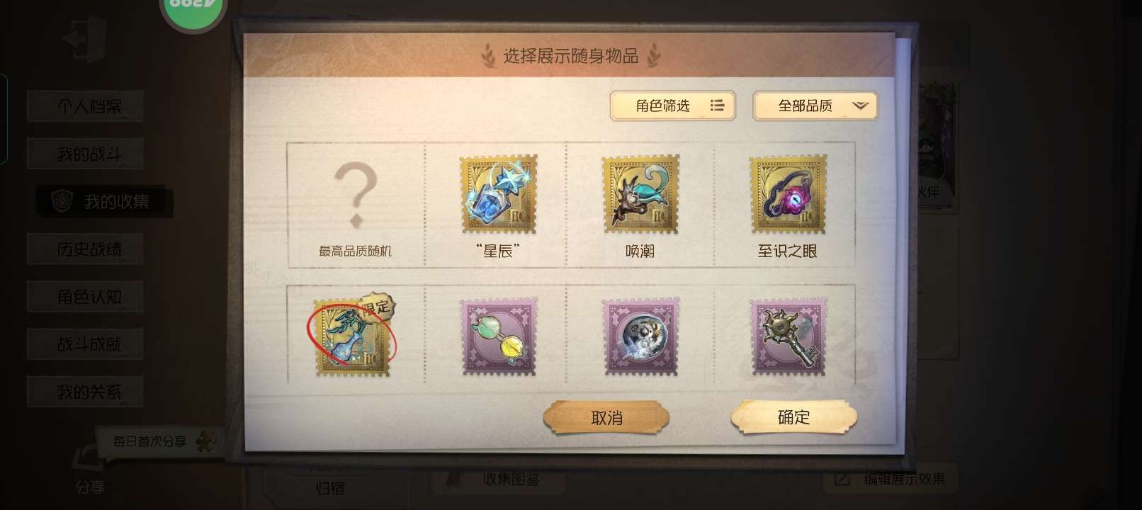Expand the 全部品质 quality dropdown
Viewport: 1142px width, 510px height.
[815, 106]
